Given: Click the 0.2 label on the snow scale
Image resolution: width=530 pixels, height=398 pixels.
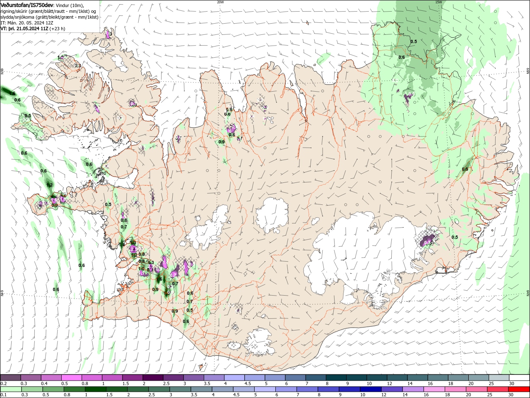Looking at the screenshot, I should point(4,383).
